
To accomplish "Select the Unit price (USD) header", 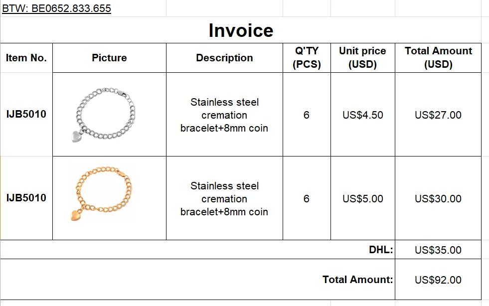I will point(363,58).
